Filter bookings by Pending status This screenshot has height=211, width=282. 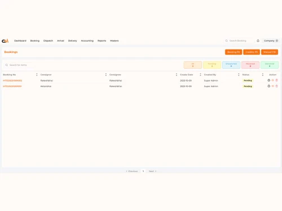point(212,65)
